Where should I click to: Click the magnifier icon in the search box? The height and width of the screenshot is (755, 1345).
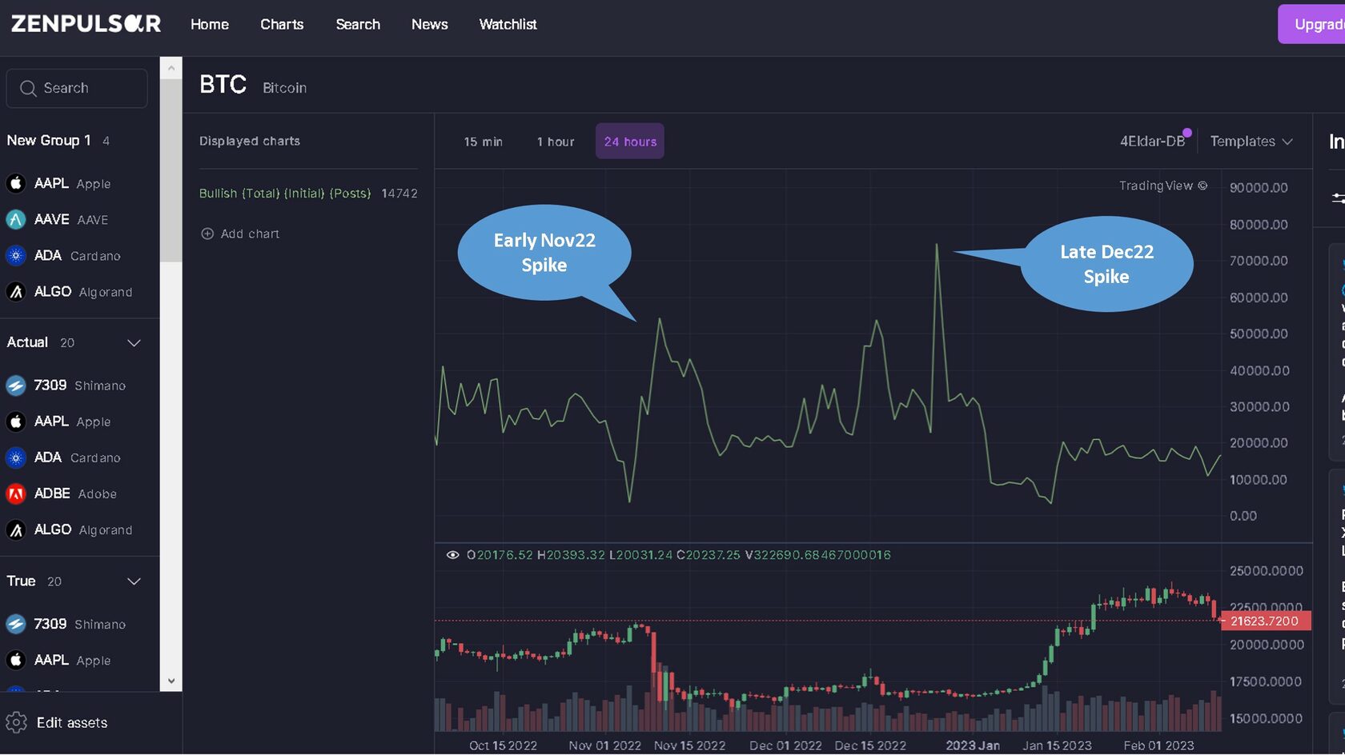point(28,88)
